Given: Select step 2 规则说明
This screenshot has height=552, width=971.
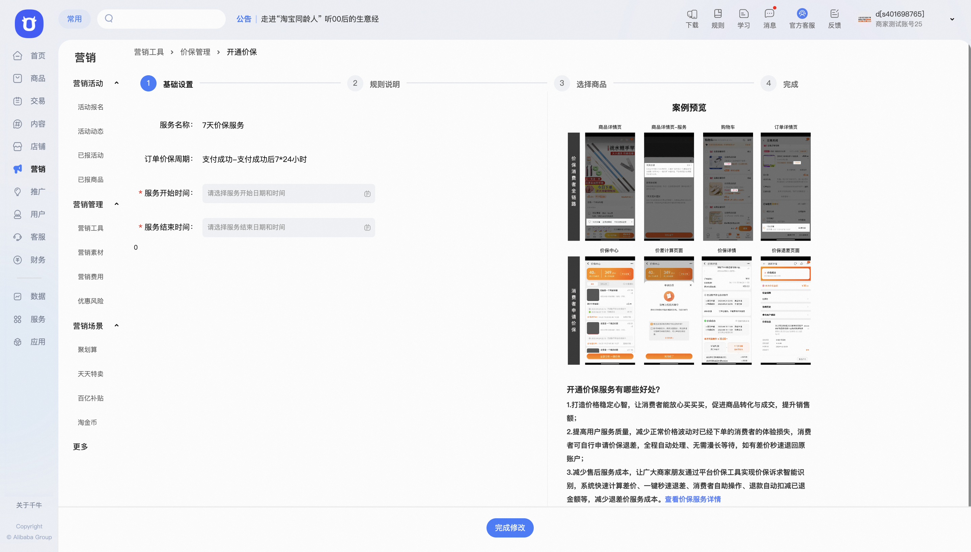Looking at the screenshot, I should point(374,83).
